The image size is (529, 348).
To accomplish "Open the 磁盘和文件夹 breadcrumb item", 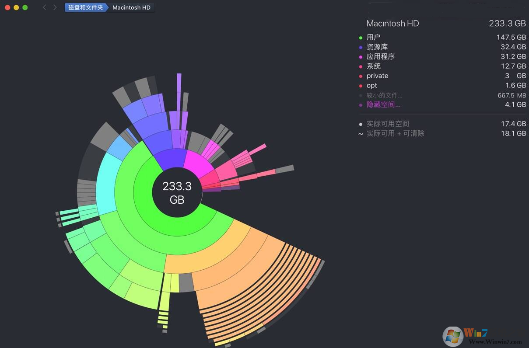I will (x=86, y=7).
